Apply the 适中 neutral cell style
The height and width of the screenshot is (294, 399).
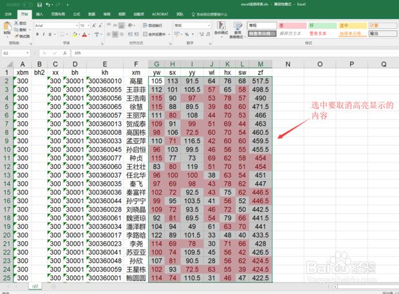pos(353,26)
